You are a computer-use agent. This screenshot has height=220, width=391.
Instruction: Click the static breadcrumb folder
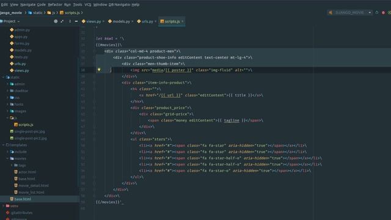click(x=35, y=13)
